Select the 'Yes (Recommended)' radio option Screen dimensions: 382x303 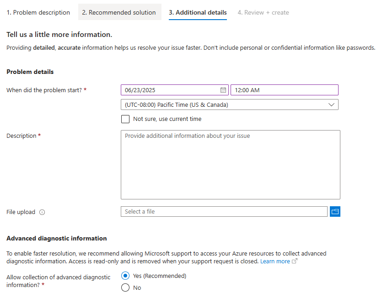pyautogui.click(x=125, y=276)
